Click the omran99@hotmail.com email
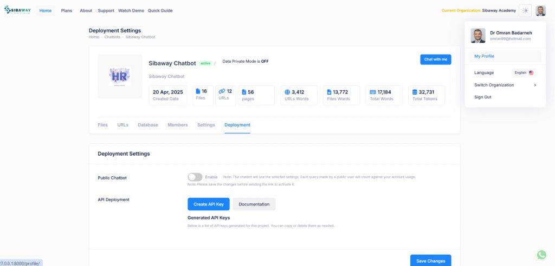 coord(510,39)
